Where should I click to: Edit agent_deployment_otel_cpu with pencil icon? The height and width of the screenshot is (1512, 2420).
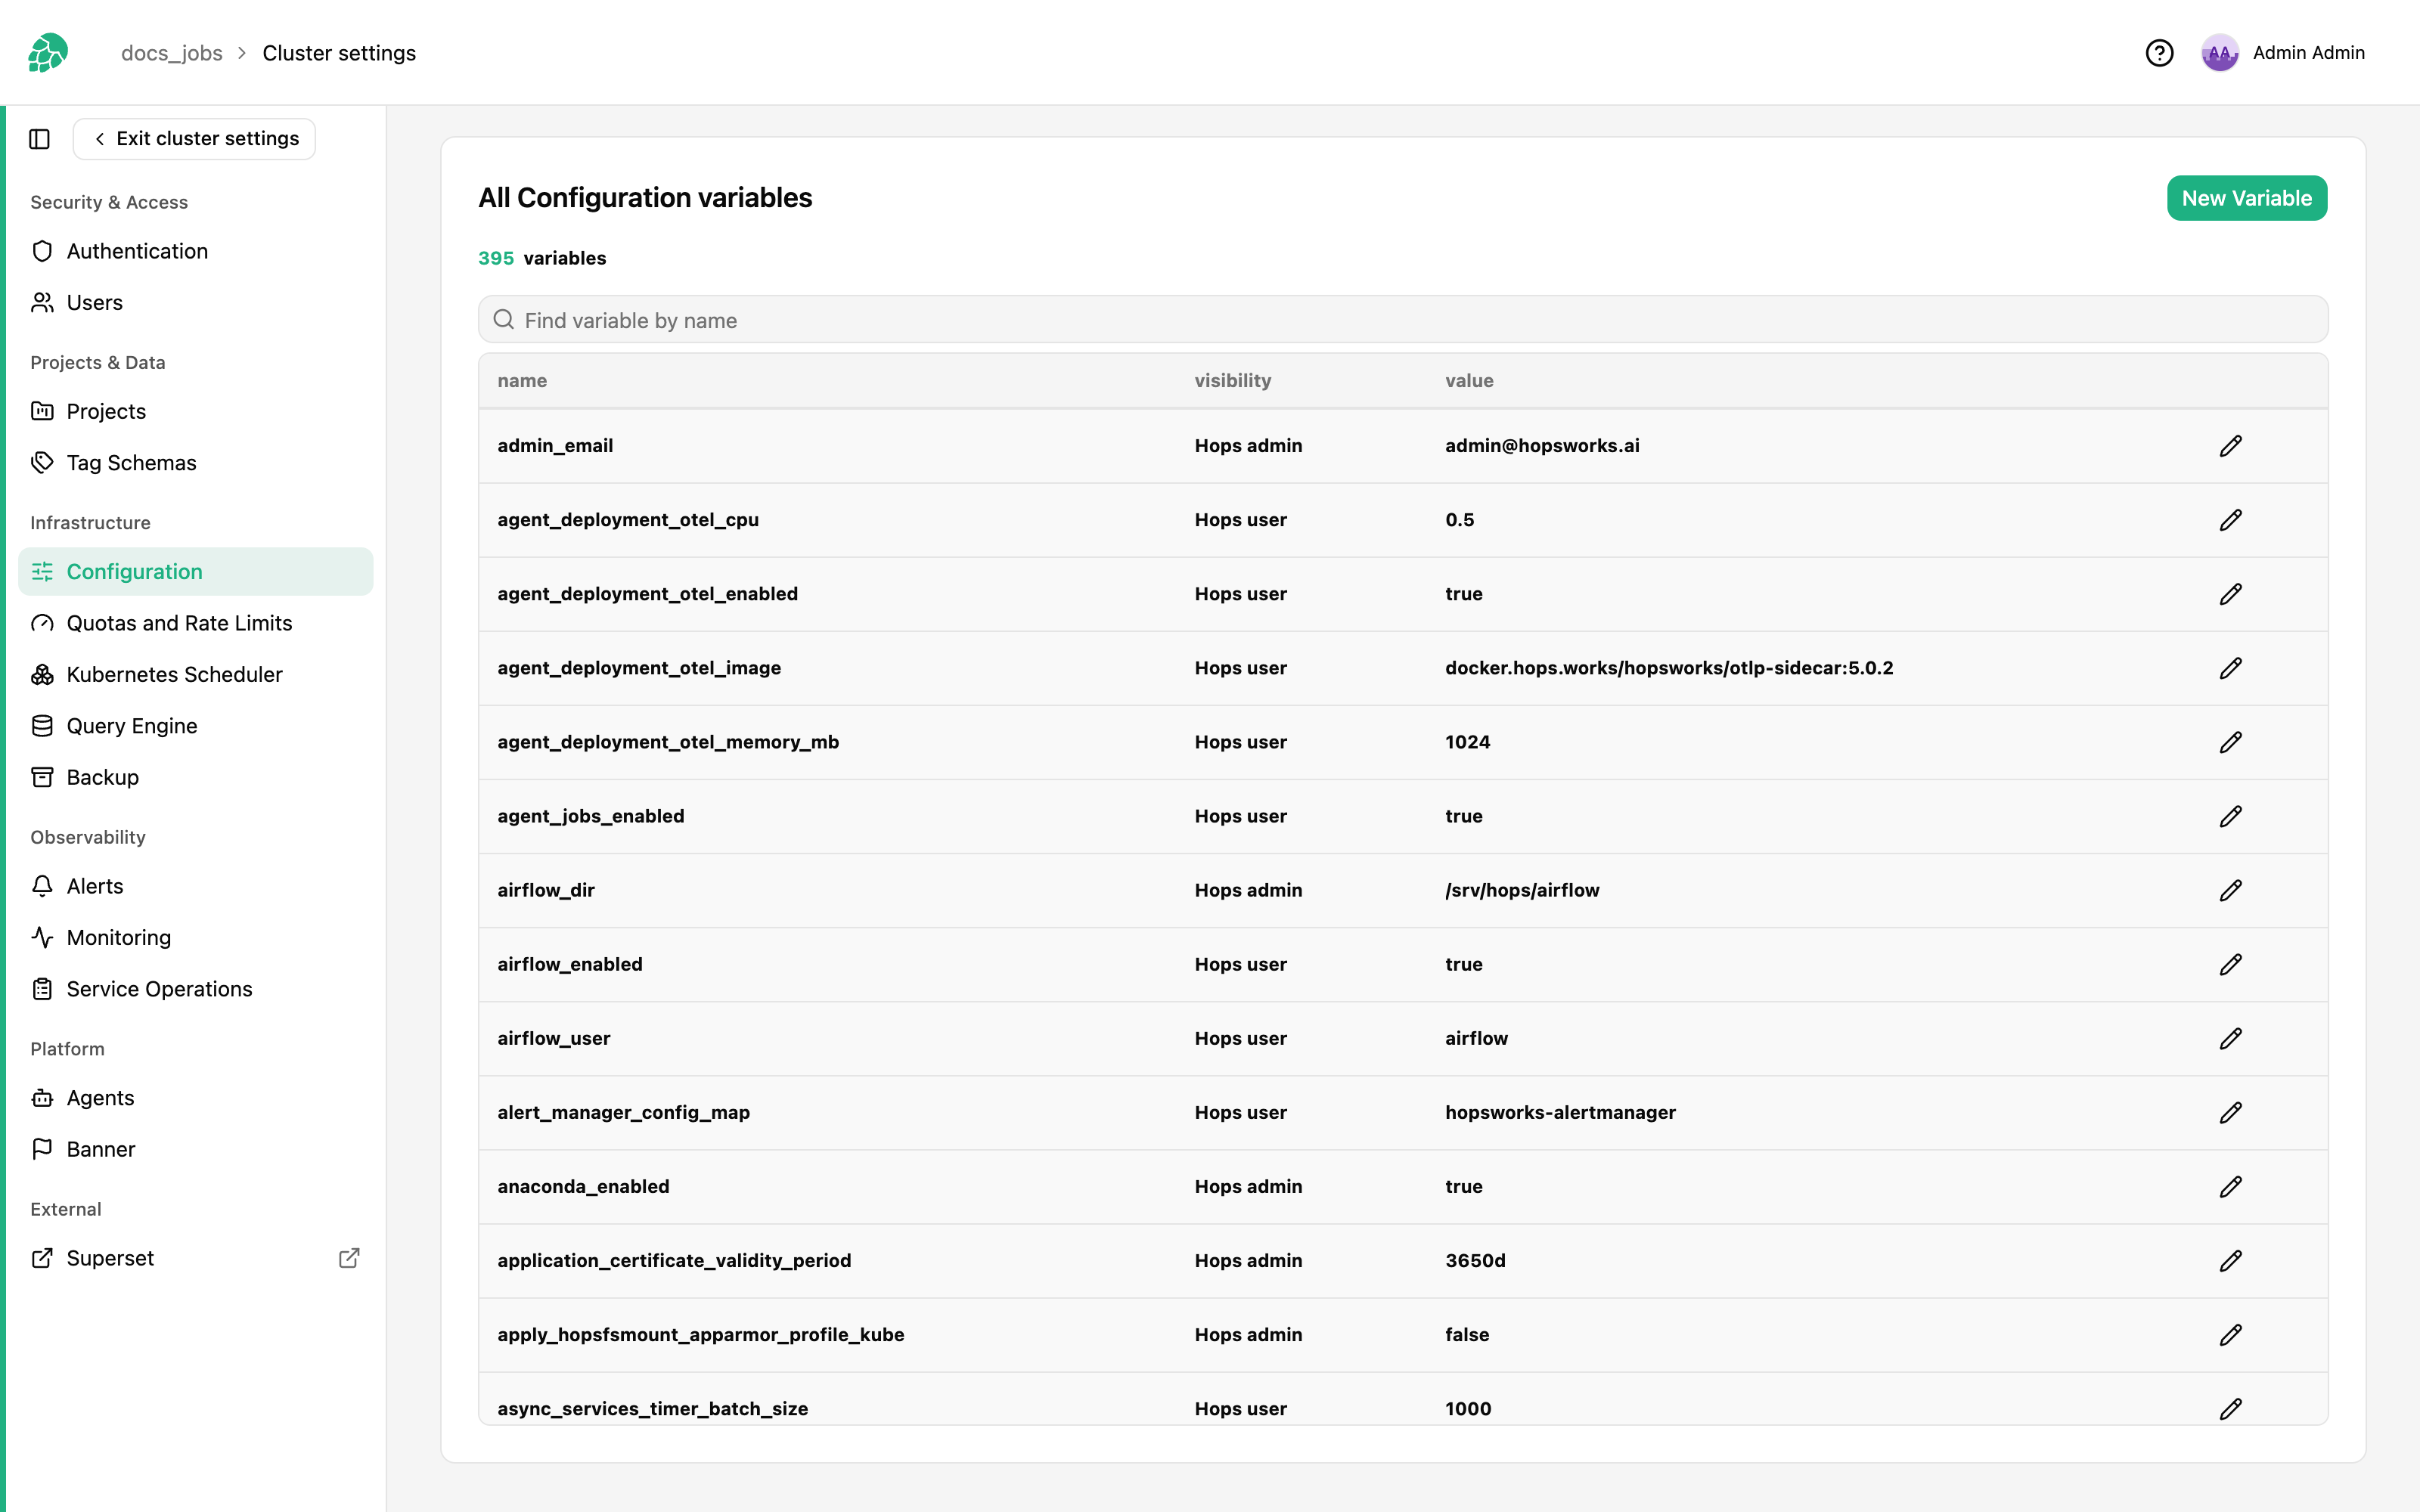2231,520
